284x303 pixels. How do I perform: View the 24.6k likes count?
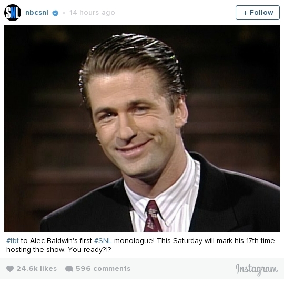point(37,269)
